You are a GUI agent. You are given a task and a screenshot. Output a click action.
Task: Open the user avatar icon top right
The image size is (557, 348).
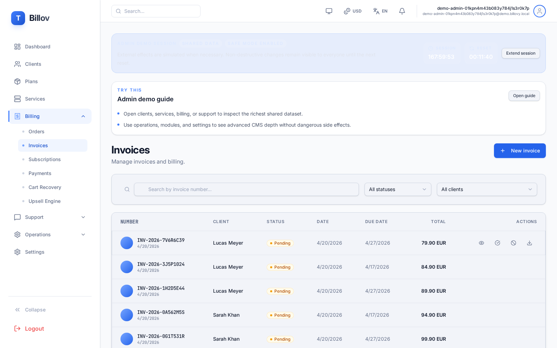coord(539,11)
